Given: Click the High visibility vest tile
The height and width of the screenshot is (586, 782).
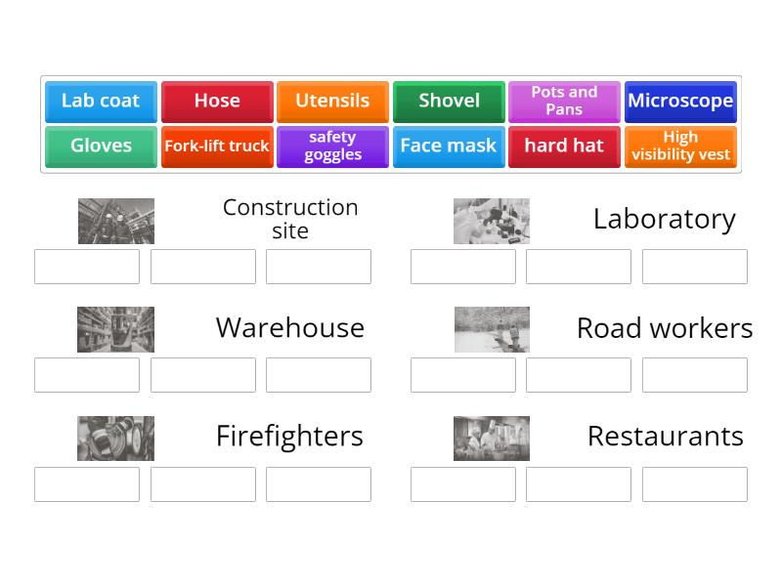Looking at the screenshot, I should coord(680,146).
